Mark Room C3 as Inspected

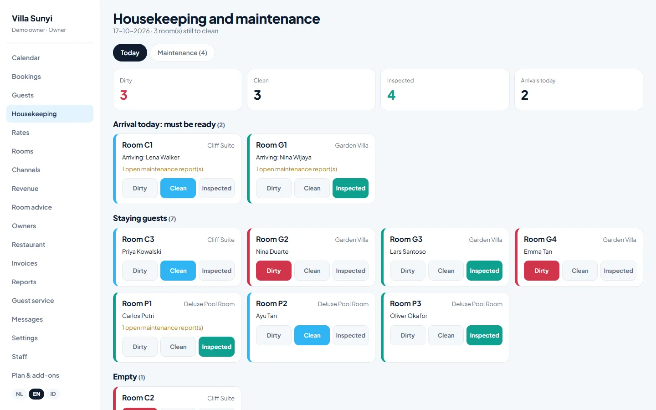[217, 271]
